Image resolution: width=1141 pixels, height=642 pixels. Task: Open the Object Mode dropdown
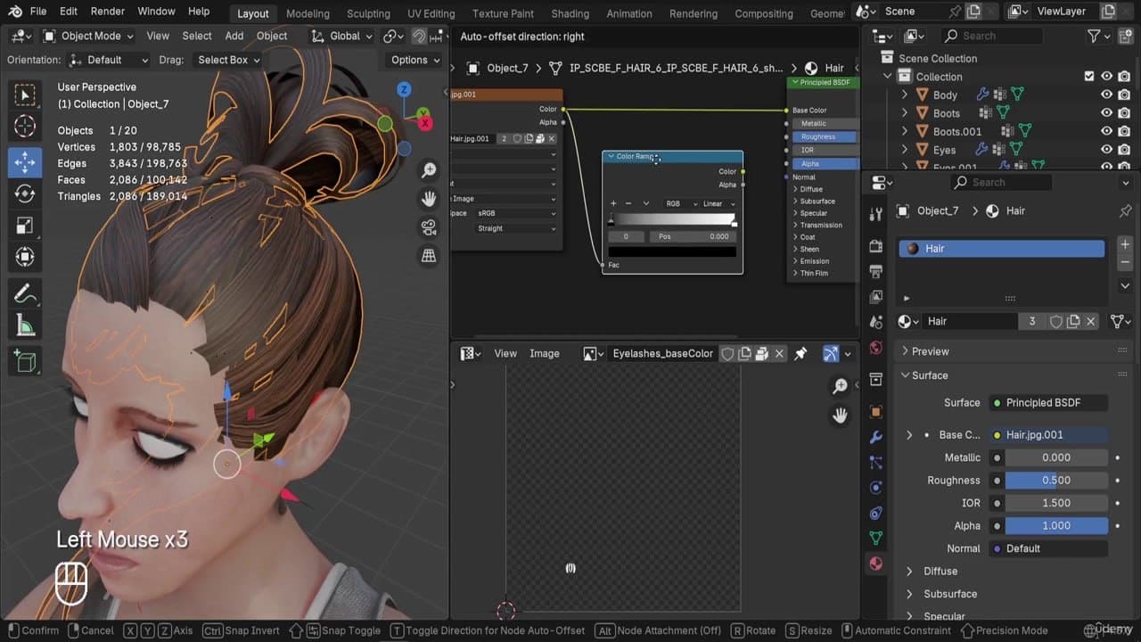(x=88, y=36)
